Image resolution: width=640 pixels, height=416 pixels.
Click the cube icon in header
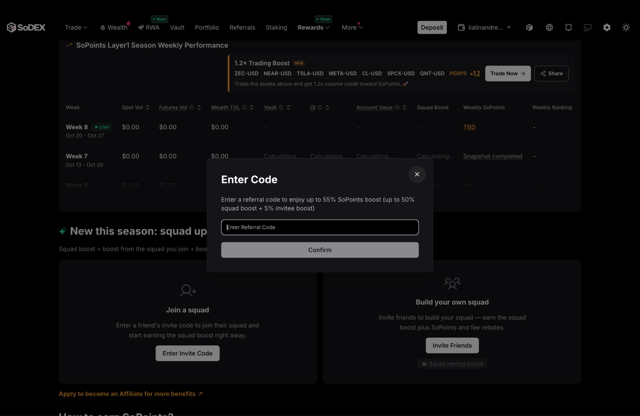[529, 27]
